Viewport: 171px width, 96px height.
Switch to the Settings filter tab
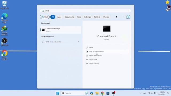[87, 17]
